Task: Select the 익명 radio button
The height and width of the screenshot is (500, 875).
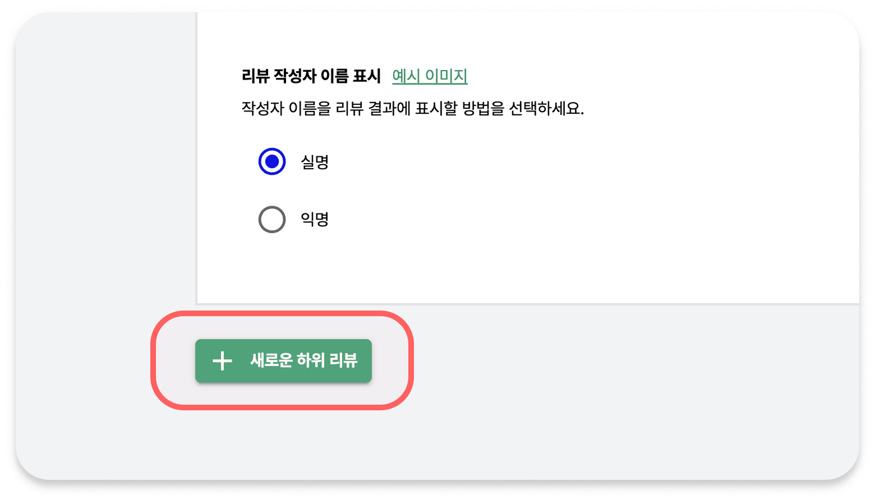Action: pos(272,219)
